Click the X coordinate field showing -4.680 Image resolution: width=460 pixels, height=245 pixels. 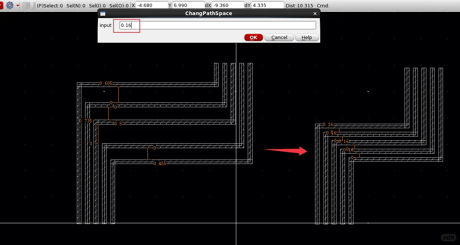point(152,5)
